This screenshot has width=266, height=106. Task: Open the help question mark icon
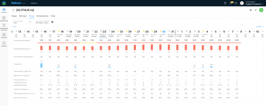click(236, 3)
